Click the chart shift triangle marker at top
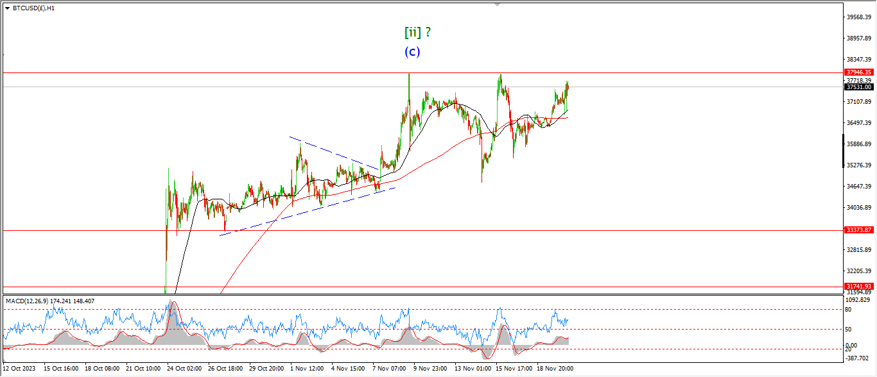This screenshot has width=877, height=377. 497,4
